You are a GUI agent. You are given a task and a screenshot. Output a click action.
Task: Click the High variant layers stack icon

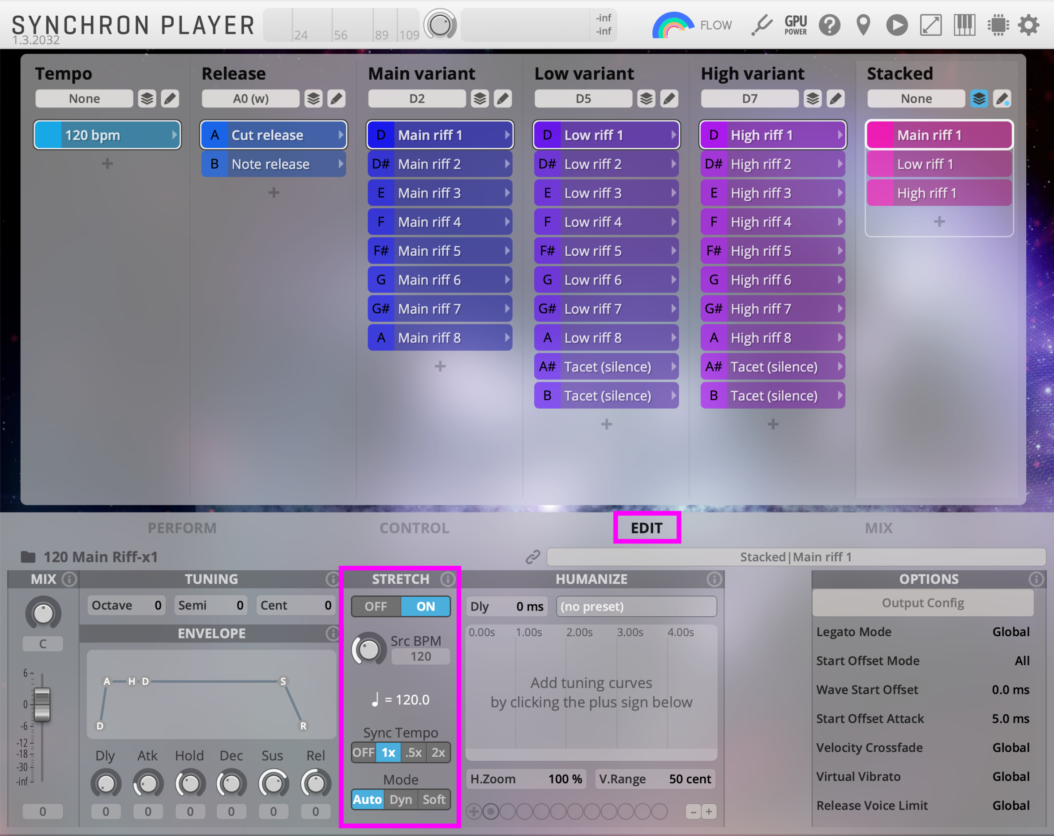tap(813, 99)
